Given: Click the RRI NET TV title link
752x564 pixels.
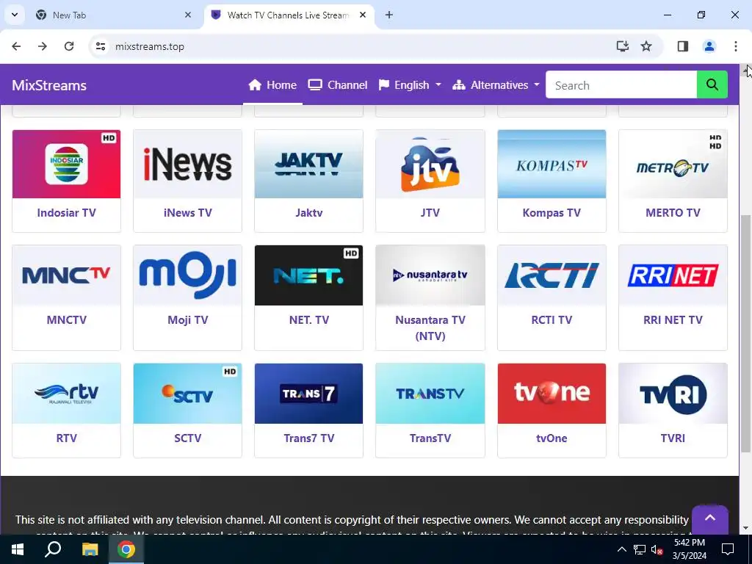Looking at the screenshot, I should pyautogui.click(x=673, y=320).
